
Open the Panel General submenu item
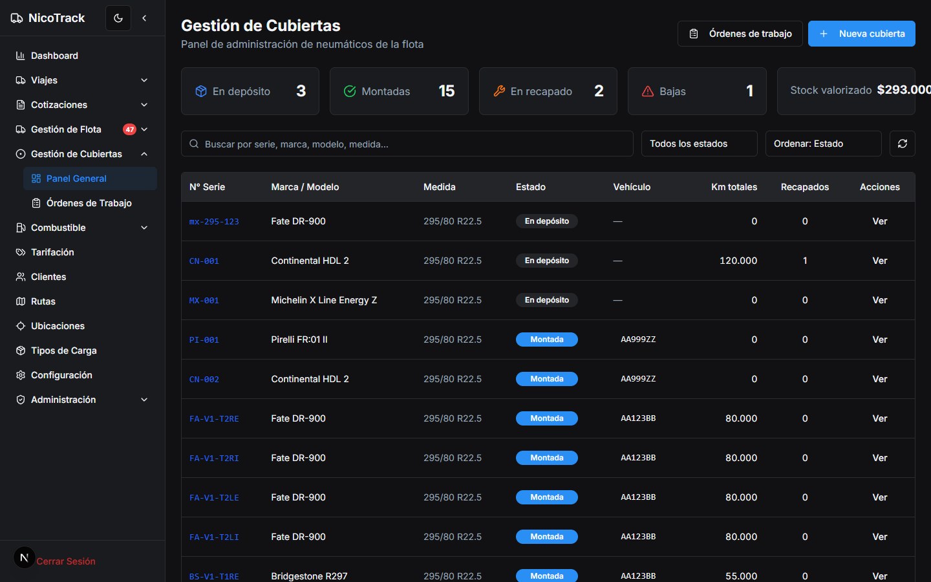[90, 178]
